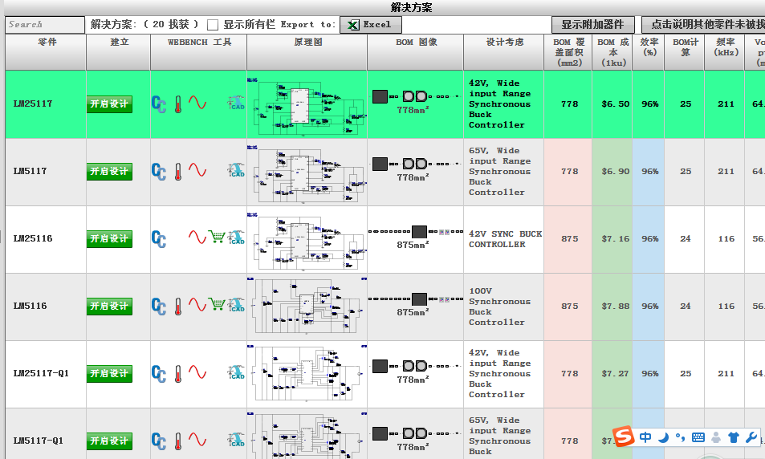
Task: Sort by the 效率 (%) column header
Action: (649, 52)
